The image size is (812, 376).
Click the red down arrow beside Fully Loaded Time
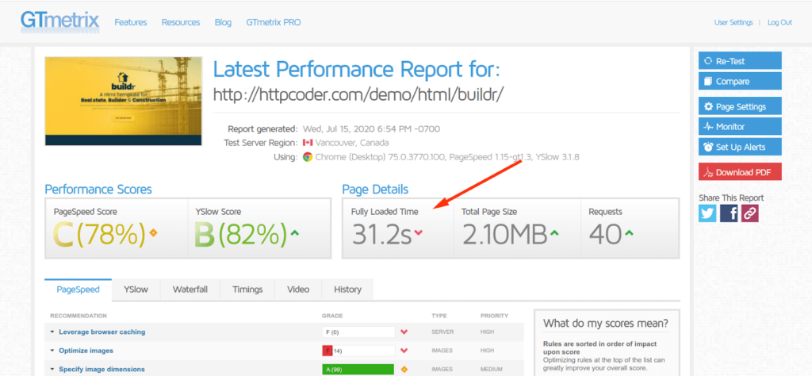coord(419,233)
